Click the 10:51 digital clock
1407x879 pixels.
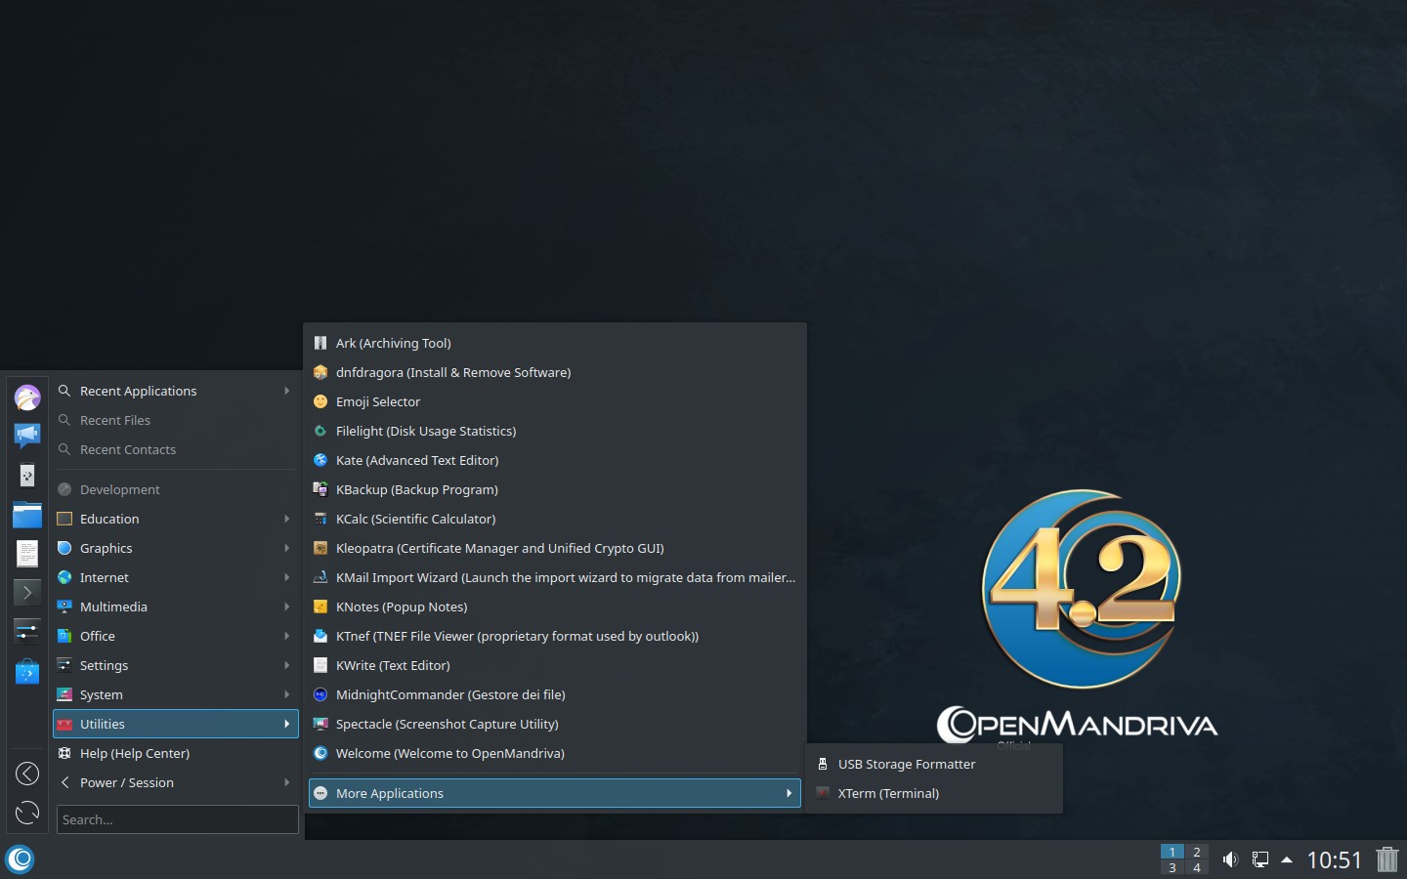[1334, 859]
